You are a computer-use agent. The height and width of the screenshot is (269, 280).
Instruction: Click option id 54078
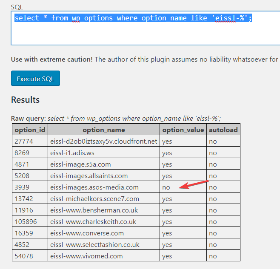[30, 256]
